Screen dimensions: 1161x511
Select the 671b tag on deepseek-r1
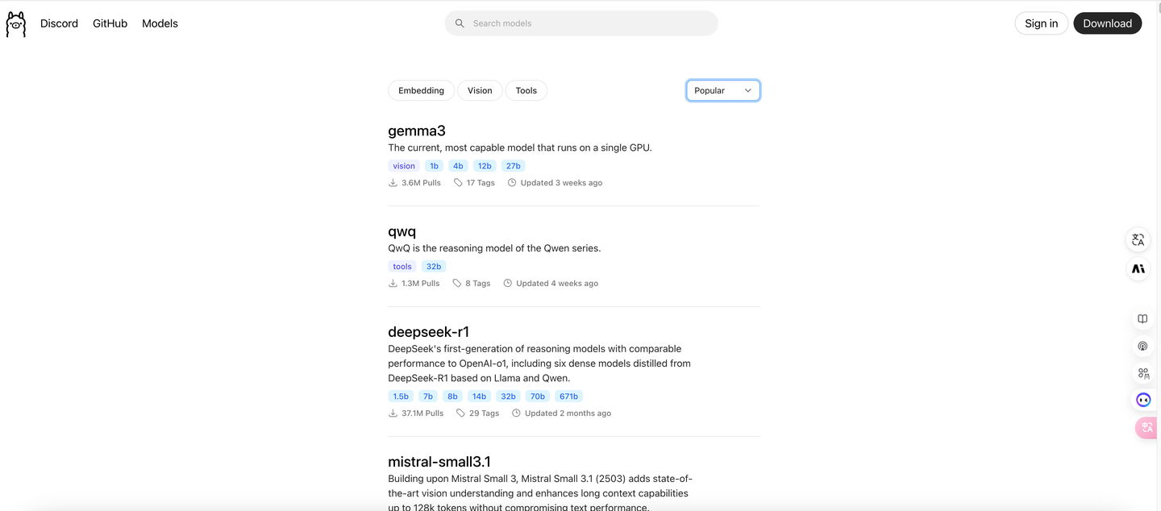coord(568,396)
